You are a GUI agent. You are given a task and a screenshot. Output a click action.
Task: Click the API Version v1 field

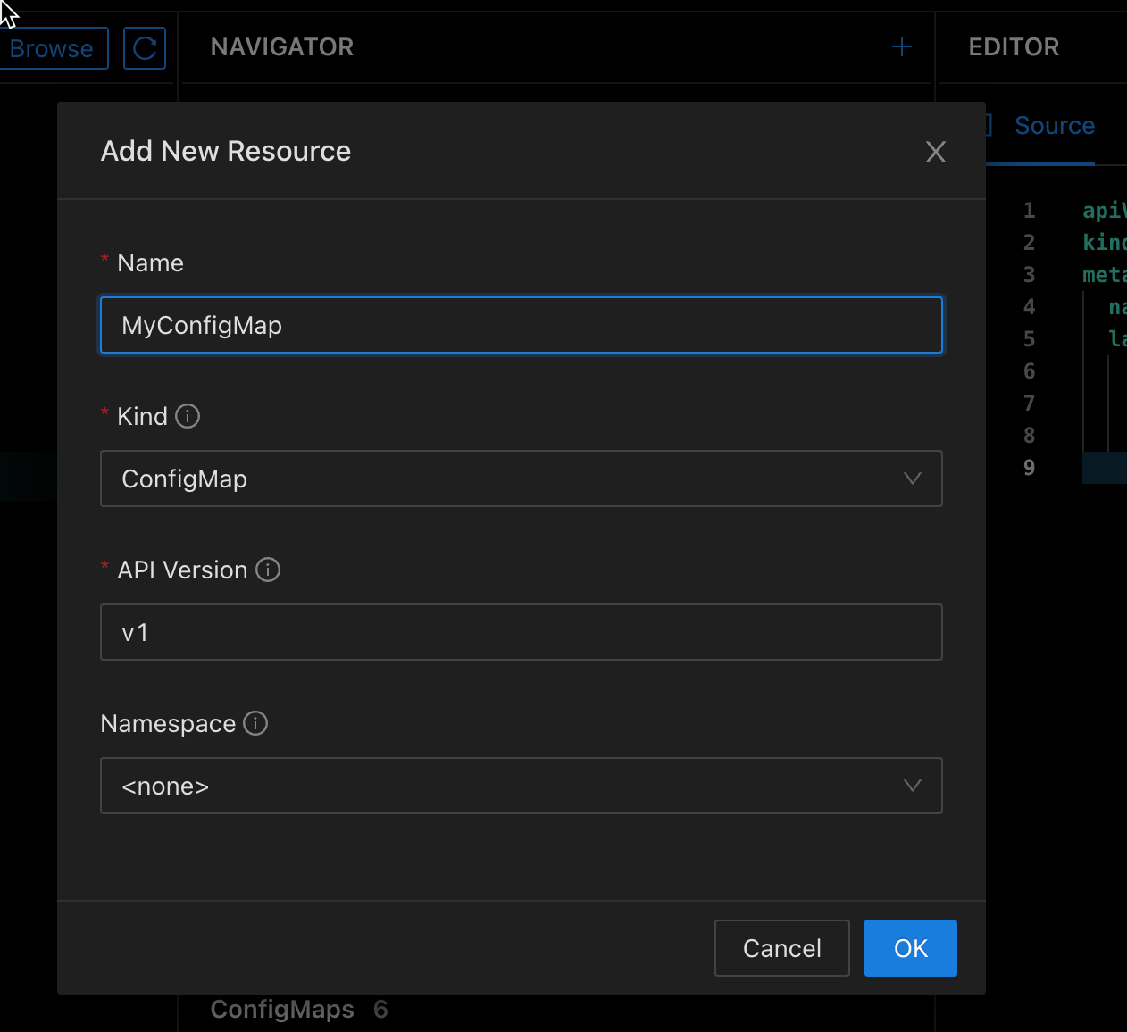pos(522,632)
